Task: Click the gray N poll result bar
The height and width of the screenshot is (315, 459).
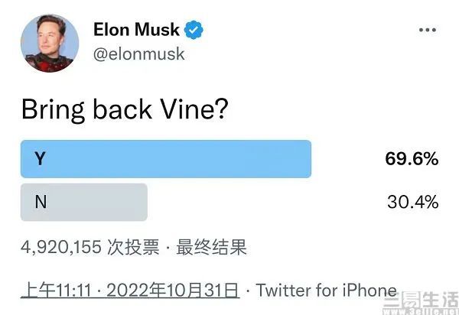Action: [x=84, y=203]
